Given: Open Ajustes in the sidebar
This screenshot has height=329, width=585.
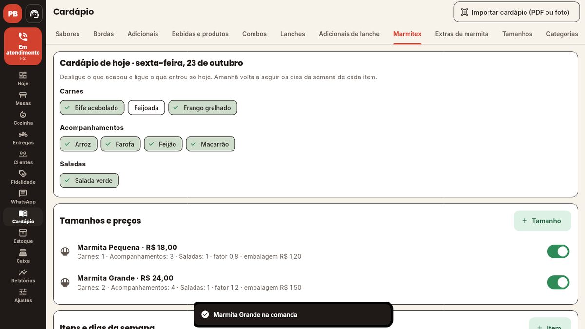Looking at the screenshot, I should [23, 295].
